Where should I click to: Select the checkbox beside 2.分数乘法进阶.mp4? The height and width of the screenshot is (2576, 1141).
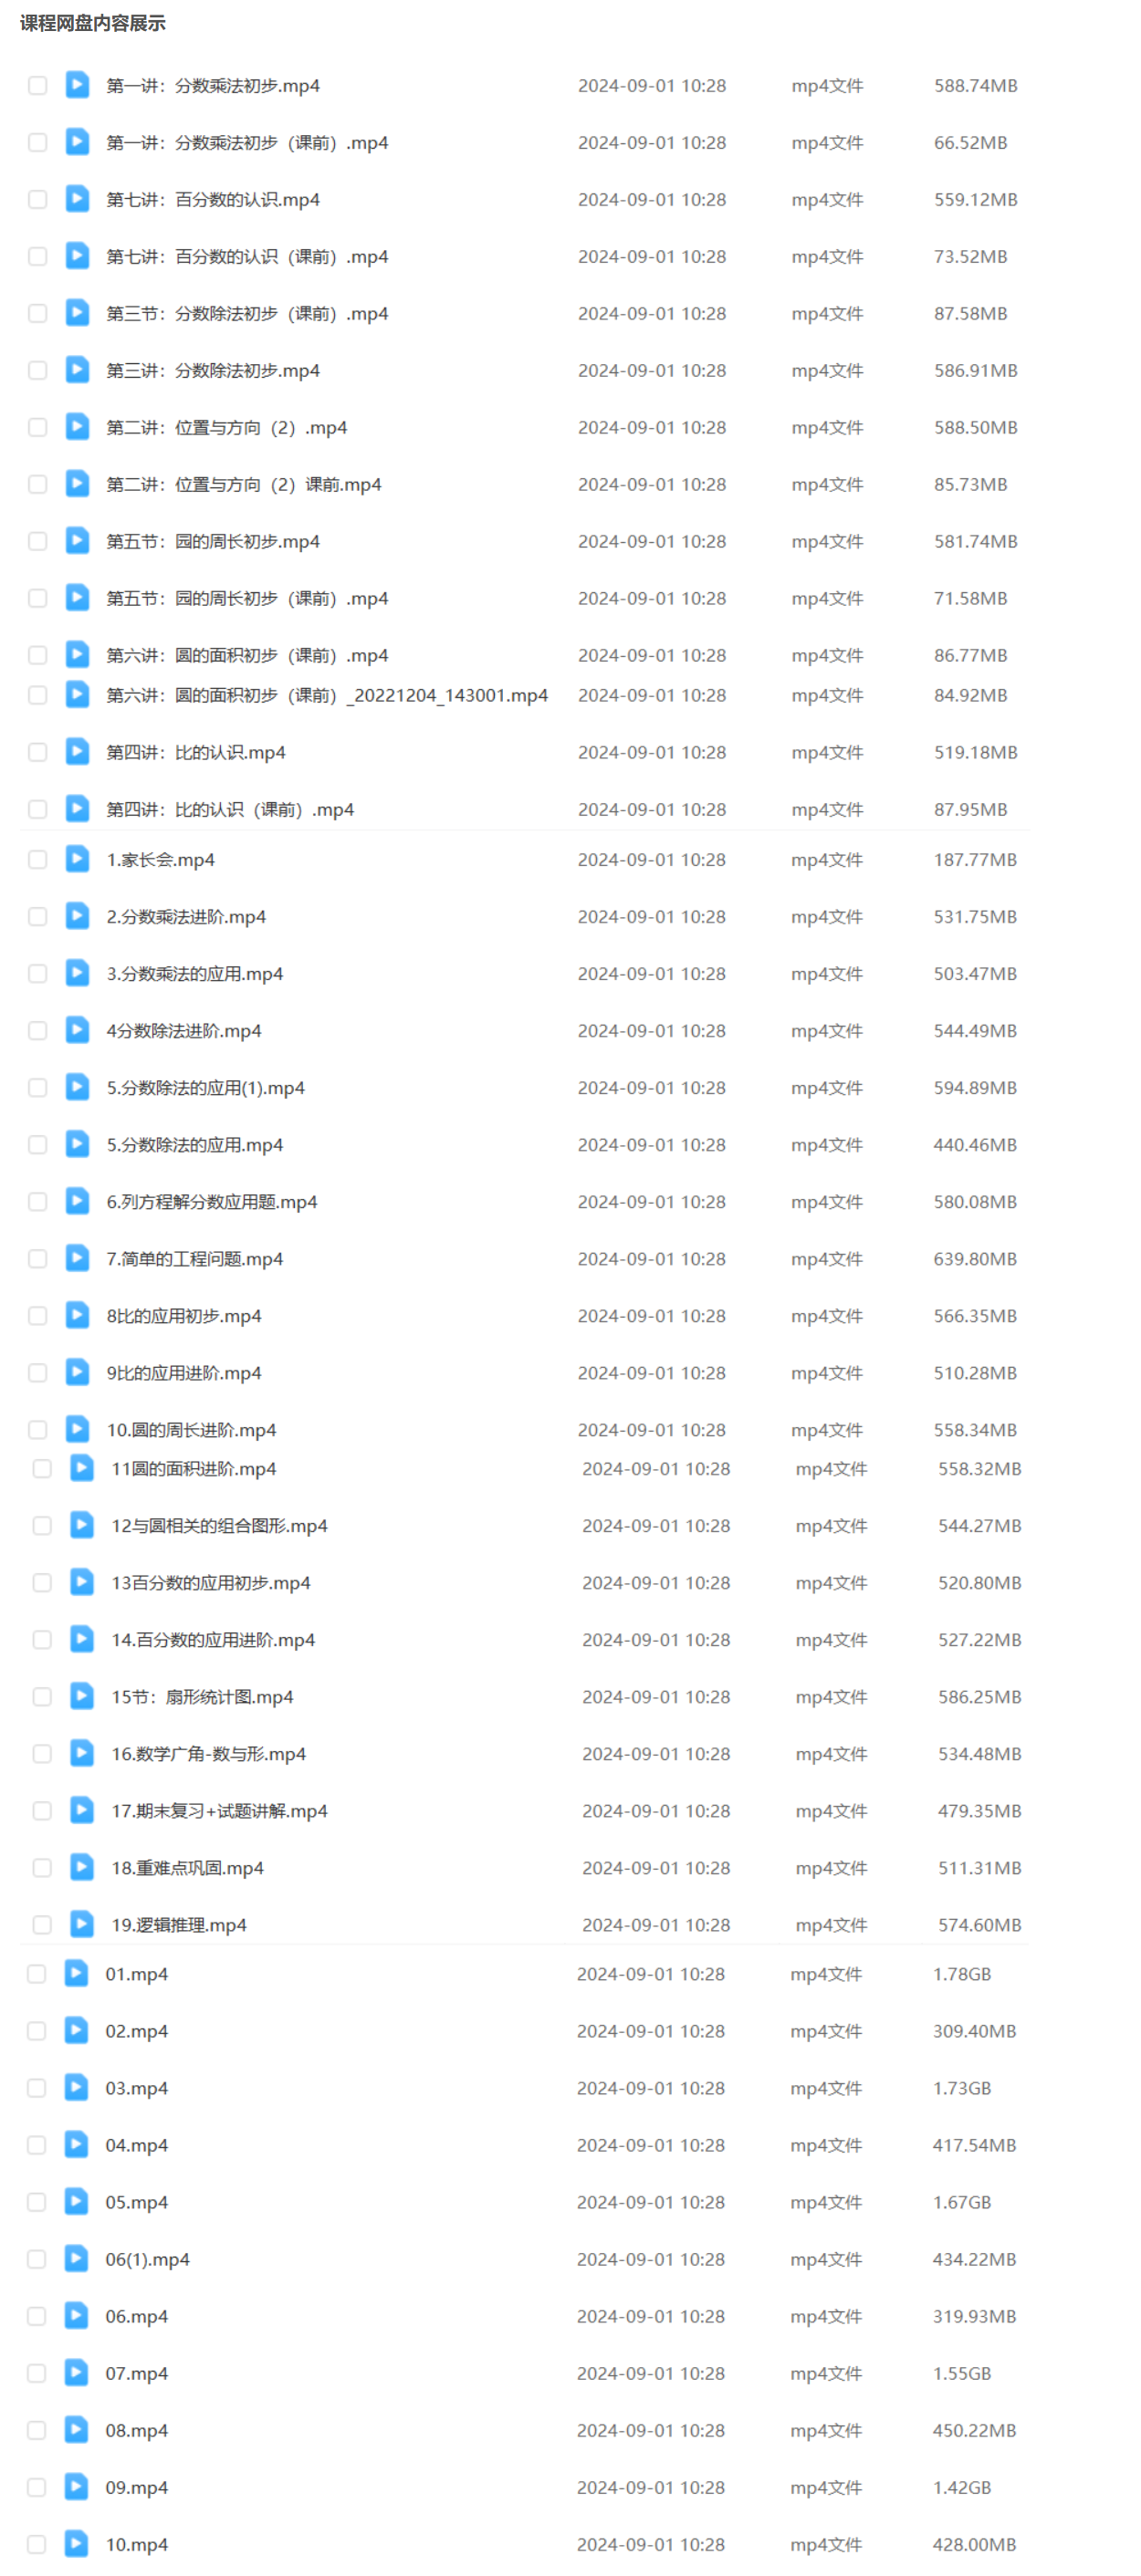click(38, 916)
